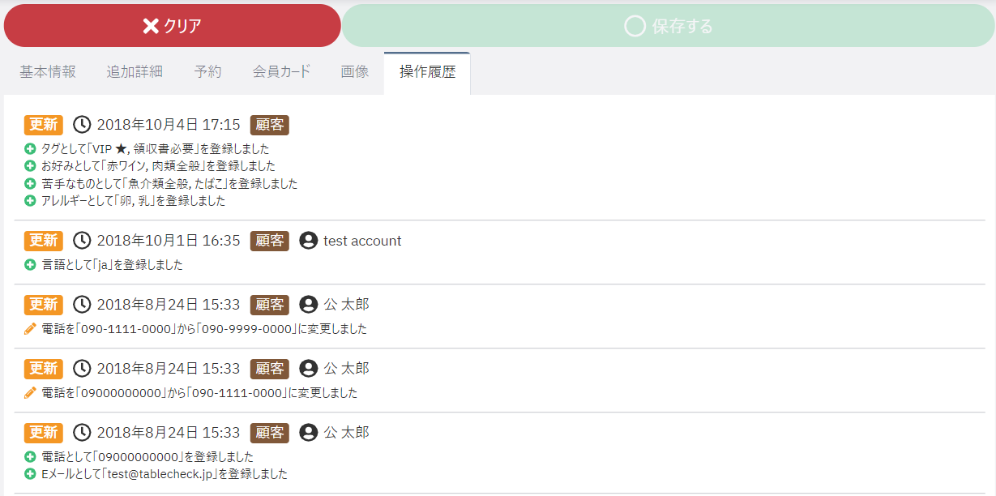996x496 pixels.
Task: Open the 追加詳細 tab
Action: pyautogui.click(x=135, y=71)
